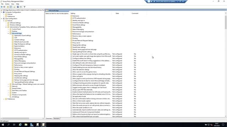
Task: Click the Forward arrow toolbar icon
Action: [4, 7]
